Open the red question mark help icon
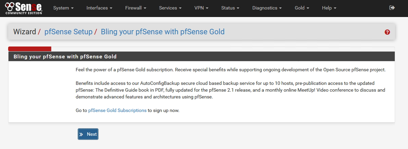408x149 pixels. [x=387, y=32]
